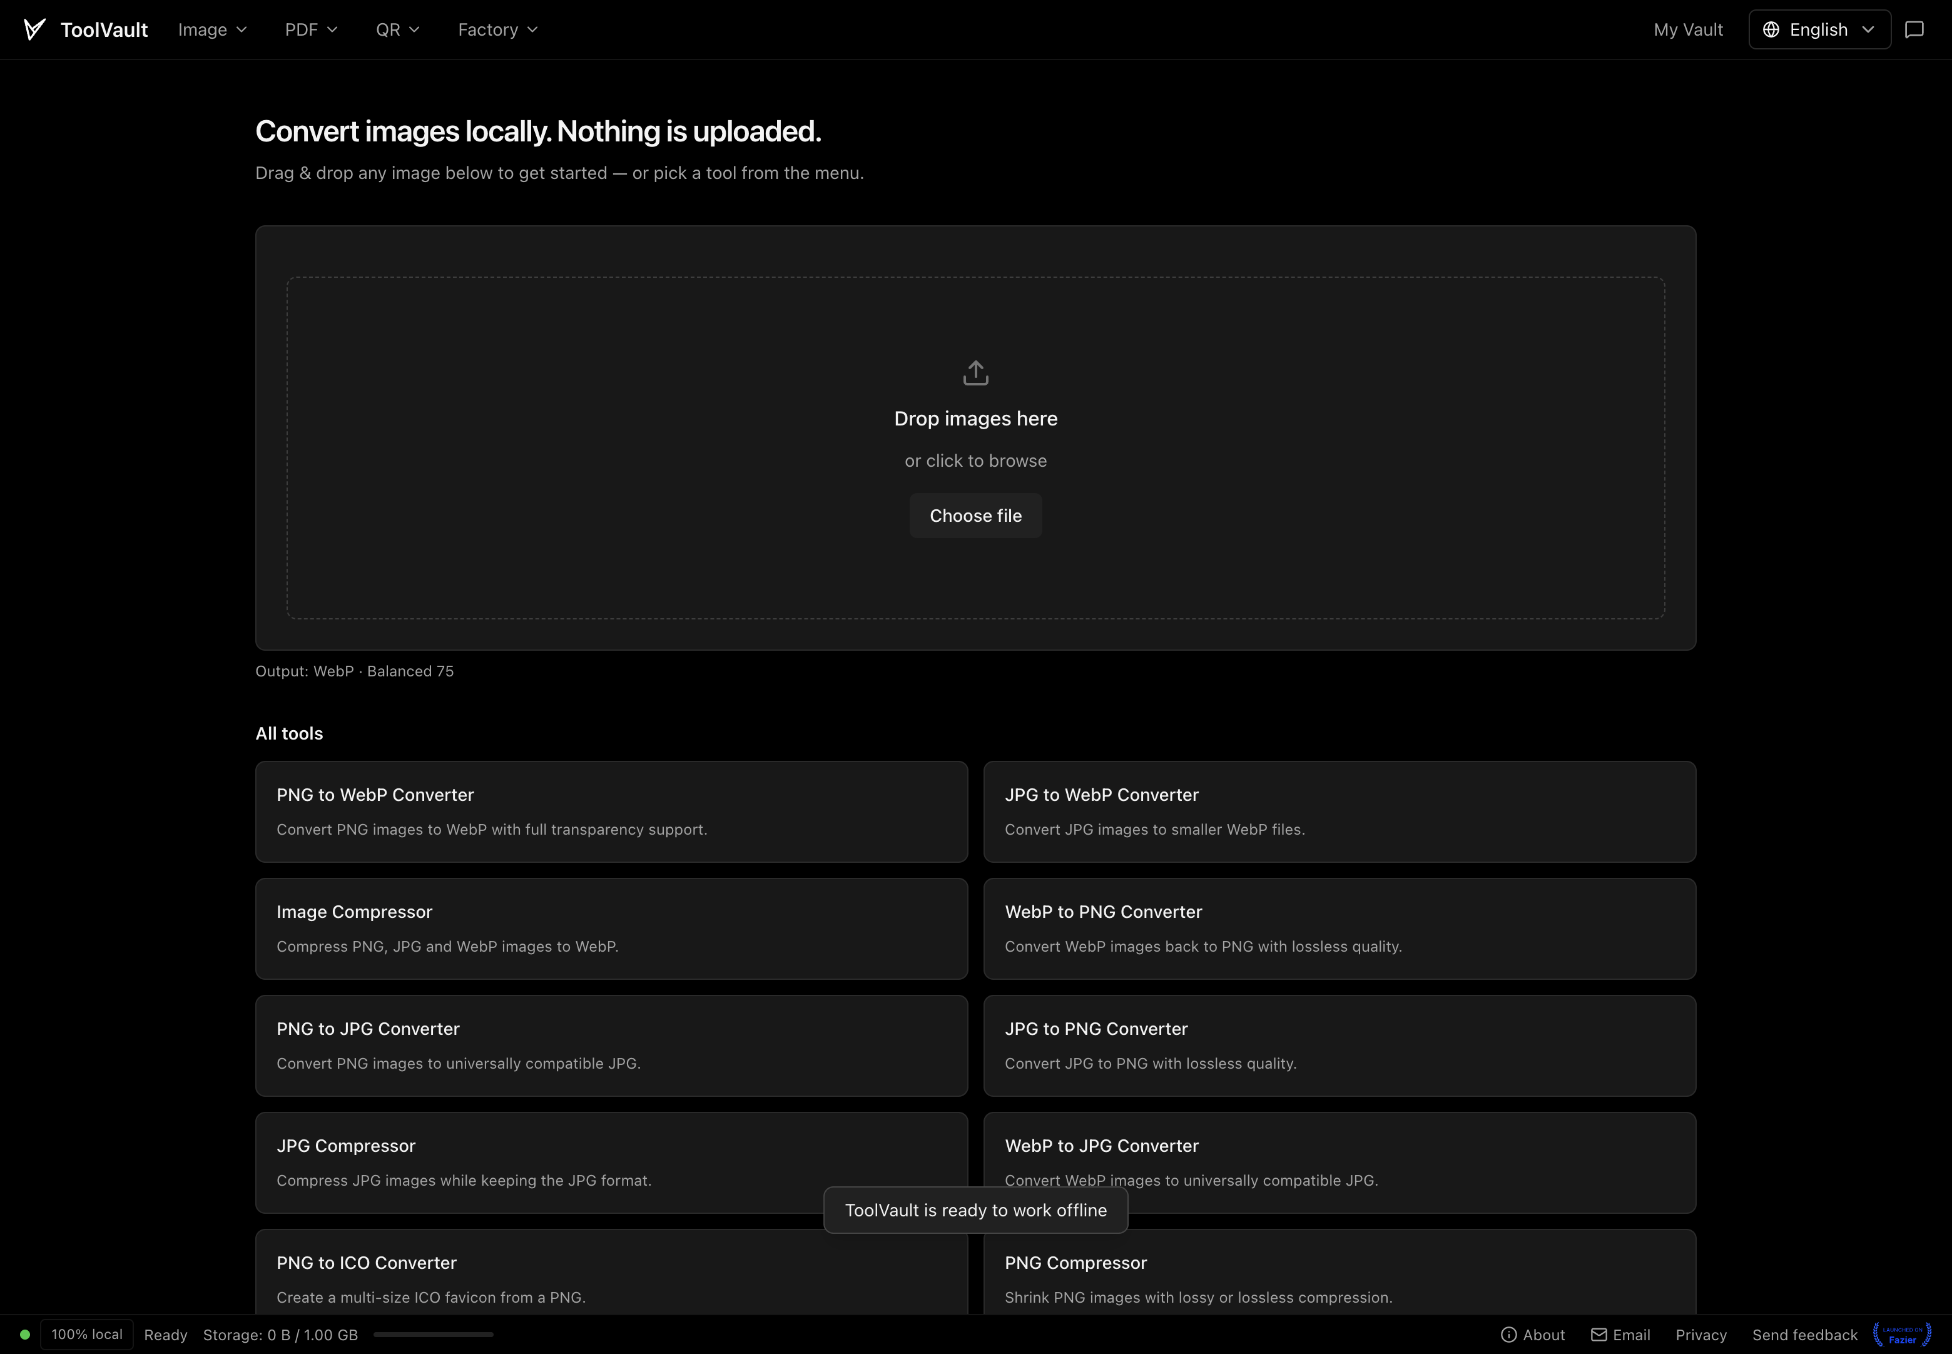The width and height of the screenshot is (1952, 1354).
Task: Click the globe icon beside English
Action: tap(1771, 29)
